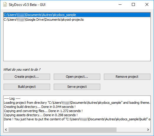Click the Remove project button
This screenshot has width=154, height=136.
(127, 77)
